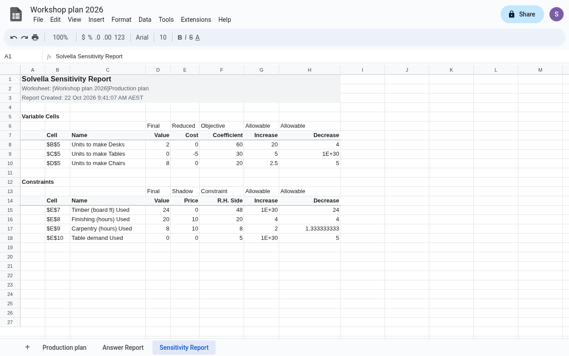This screenshot has width=569, height=356.
Task: Switch to the Production plan sheet tab
Action: point(64,348)
